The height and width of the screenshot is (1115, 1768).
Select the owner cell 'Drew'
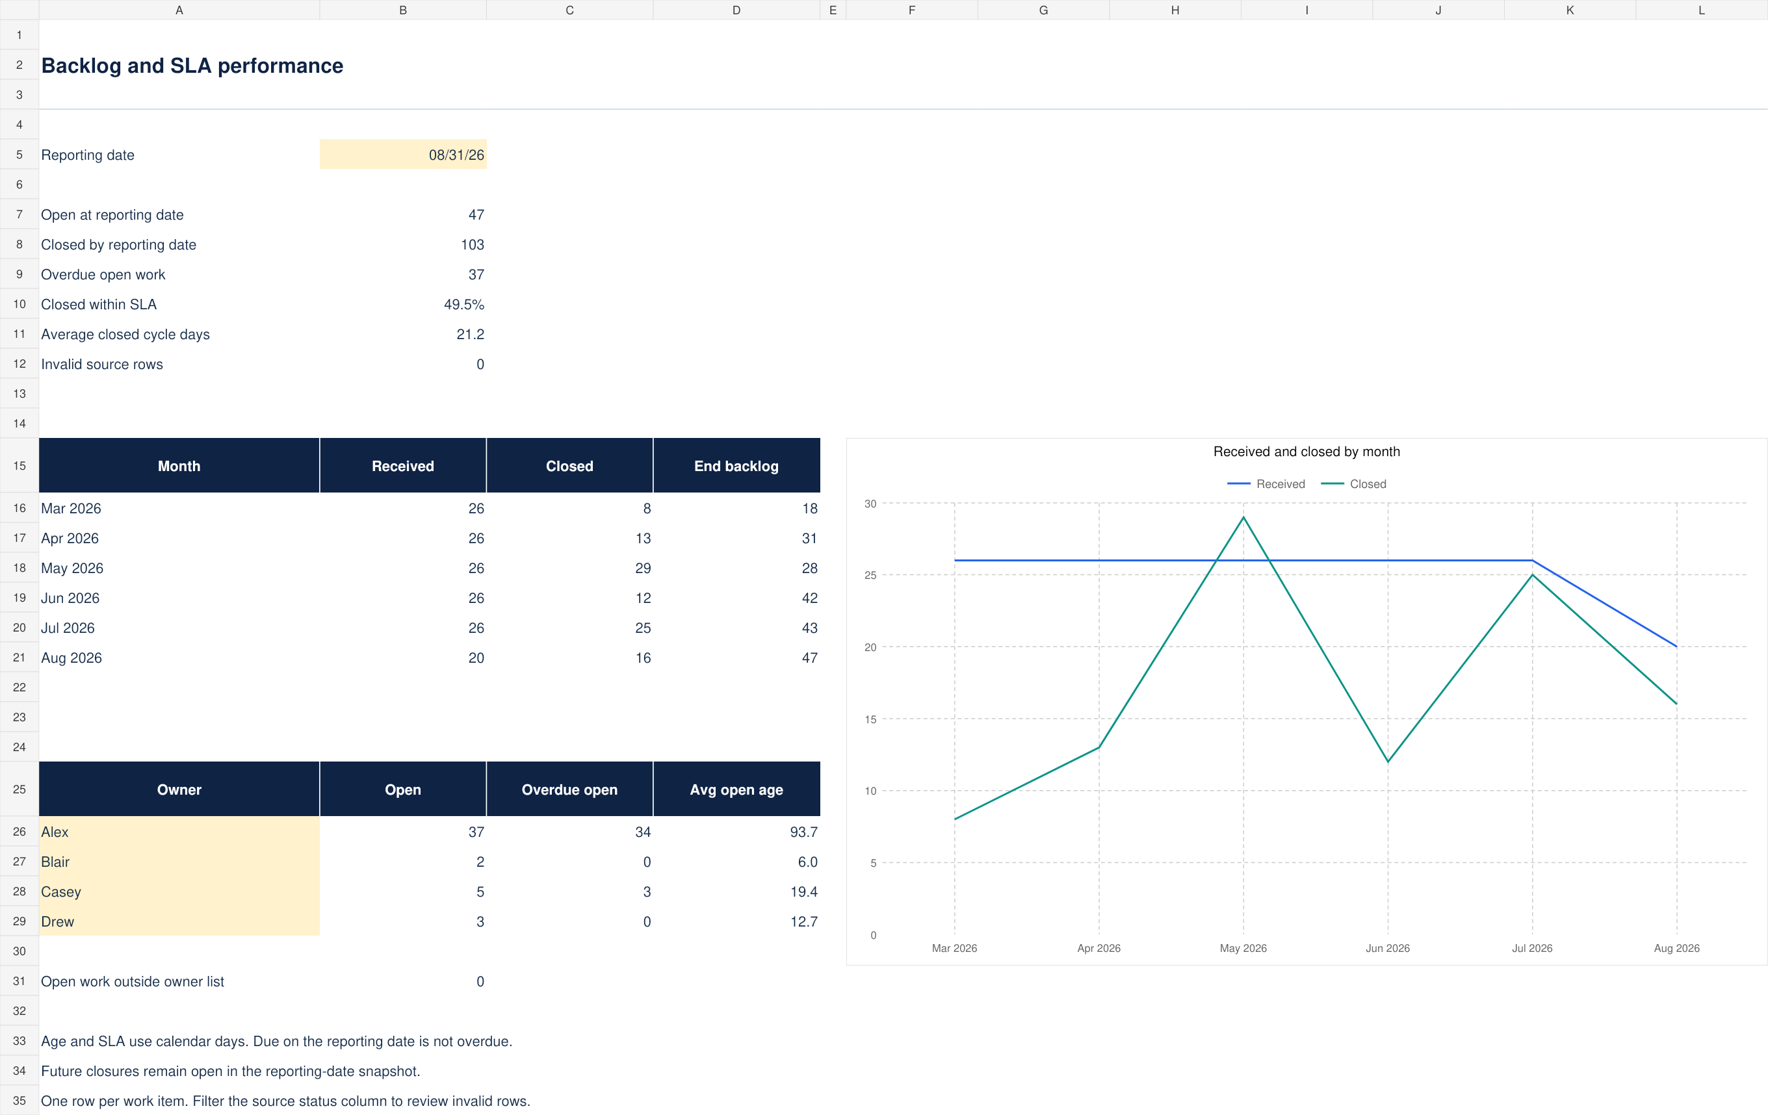[x=179, y=921]
